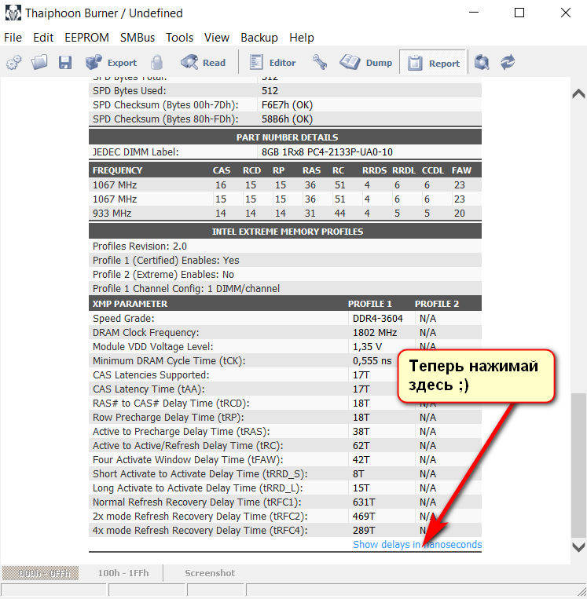The width and height of the screenshot is (587, 599).
Task: Maximize the Thaiphoon Burner window
Action: (519, 13)
